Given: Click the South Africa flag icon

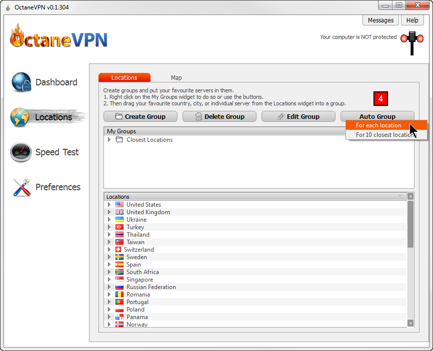Looking at the screenshot, I should (119, 272).
